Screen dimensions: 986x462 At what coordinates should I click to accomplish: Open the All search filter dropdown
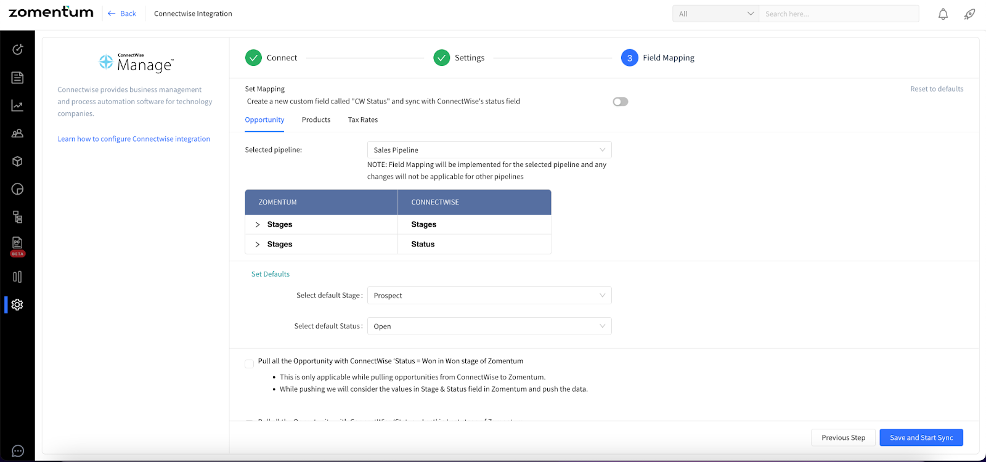pos(715,14)
